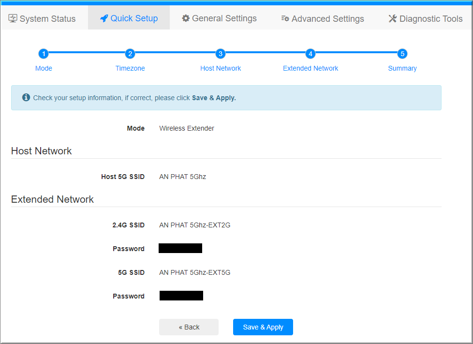Click the Quick Setup rocket icon

pyautogui.click(x=104, y=18)
